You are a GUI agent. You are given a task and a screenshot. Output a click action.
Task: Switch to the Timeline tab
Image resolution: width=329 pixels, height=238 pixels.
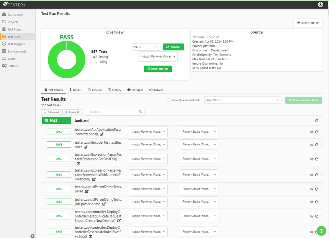click(x=95, y=90)
